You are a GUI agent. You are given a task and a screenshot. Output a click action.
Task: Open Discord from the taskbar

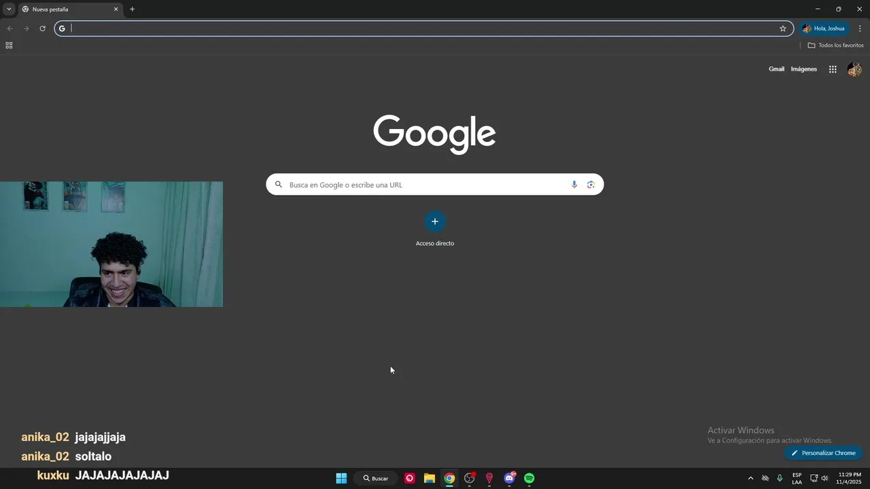click(x=510, y=478)
